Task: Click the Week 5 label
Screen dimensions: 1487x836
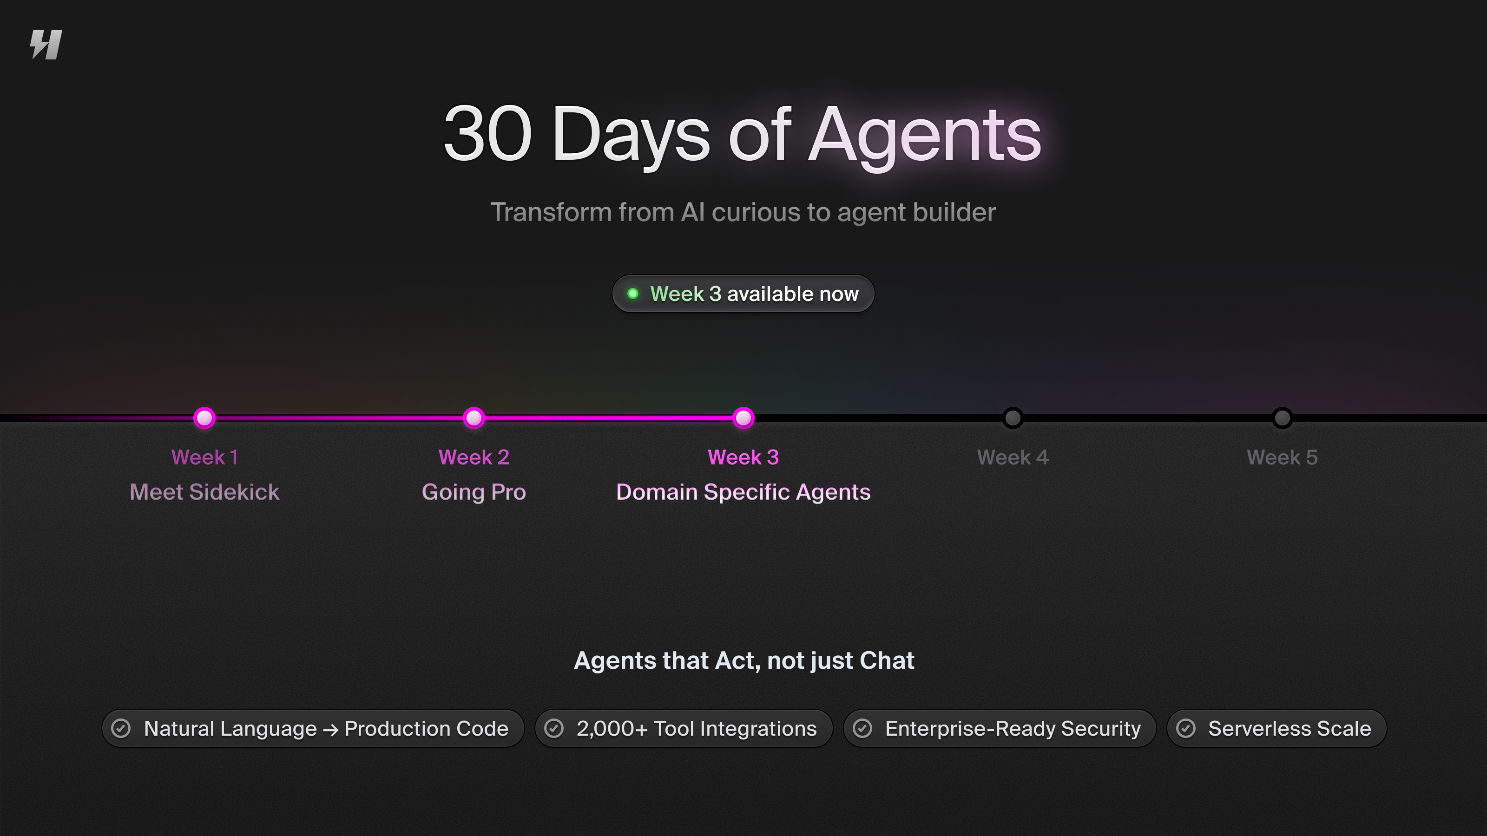Action: [x=1282, y=457]
